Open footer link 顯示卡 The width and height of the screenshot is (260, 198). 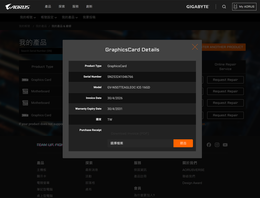(42, 176)
